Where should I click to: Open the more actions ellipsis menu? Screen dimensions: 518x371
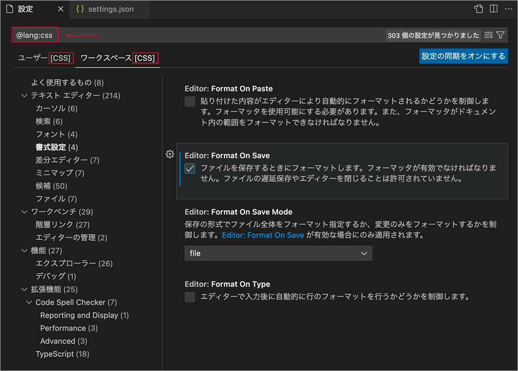tap(508, 9)
